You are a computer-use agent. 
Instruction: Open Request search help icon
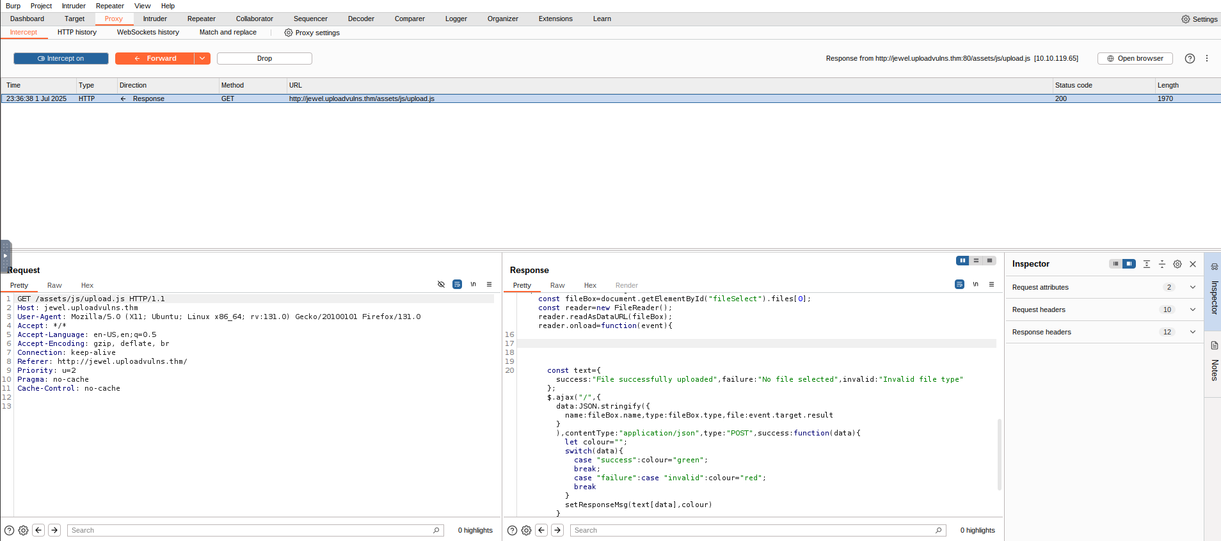[x=9, y=530]
